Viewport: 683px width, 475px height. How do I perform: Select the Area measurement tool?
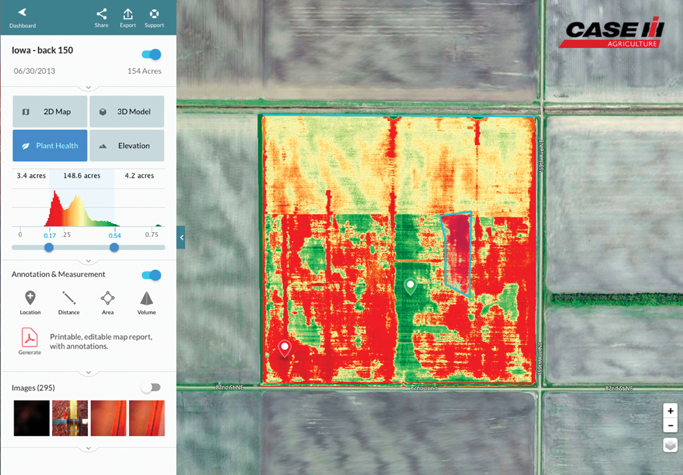point(107,301)
